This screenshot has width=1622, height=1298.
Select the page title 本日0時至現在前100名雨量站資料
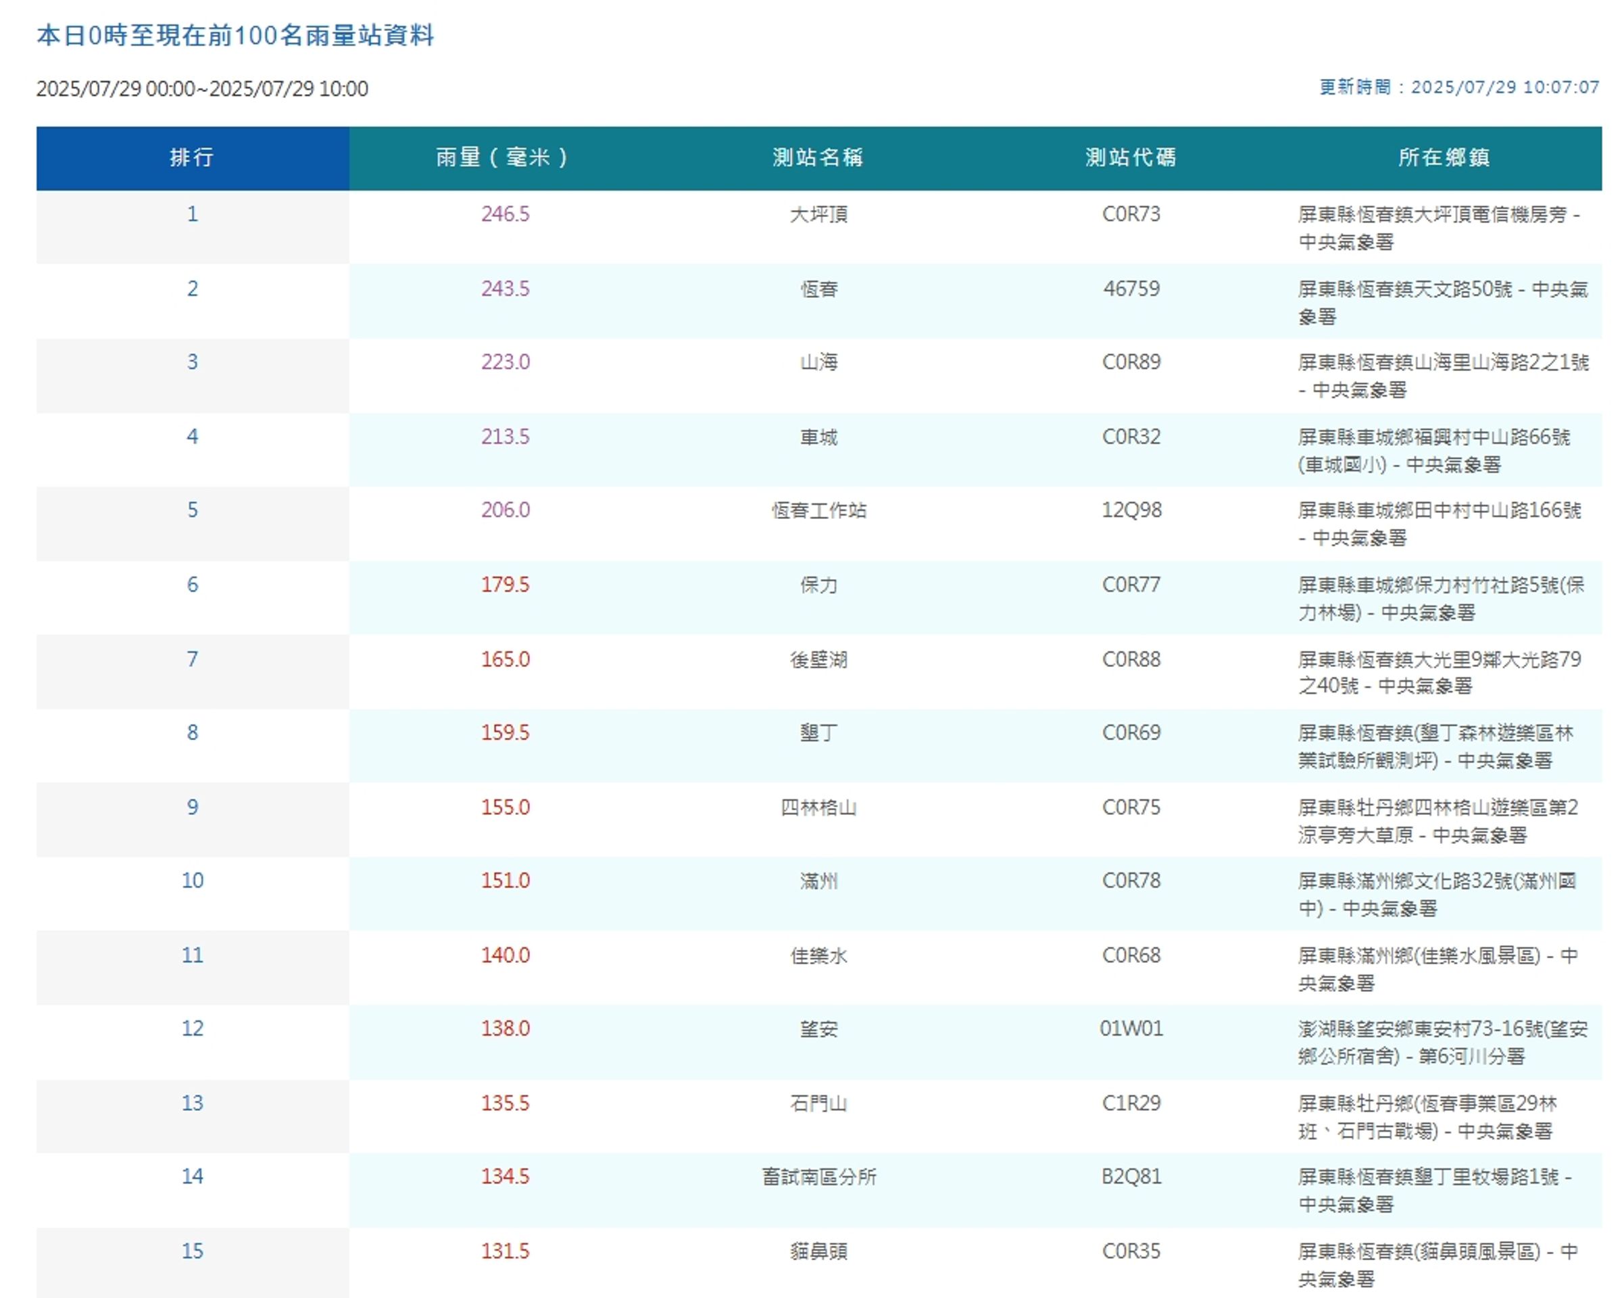tap(235, 35)
